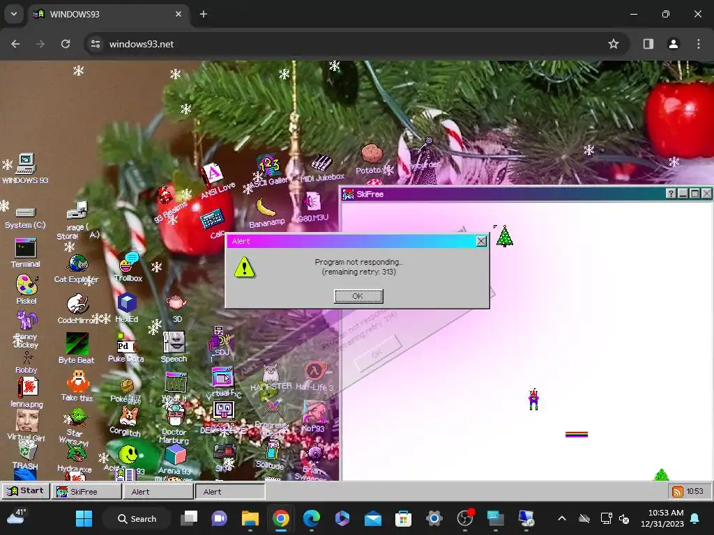This screenshot has height=535, width=714.
Task: Open Microsoft Edge from the taskbar
Action: 312,518
